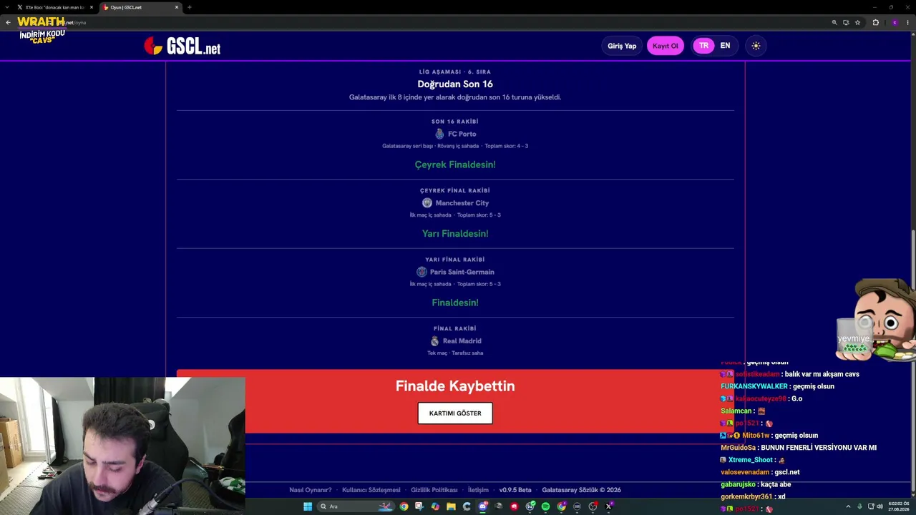
Task: Click the Çeyrek Finaldesin! status text
Action: pyautogui.click(x=455, y=165)
